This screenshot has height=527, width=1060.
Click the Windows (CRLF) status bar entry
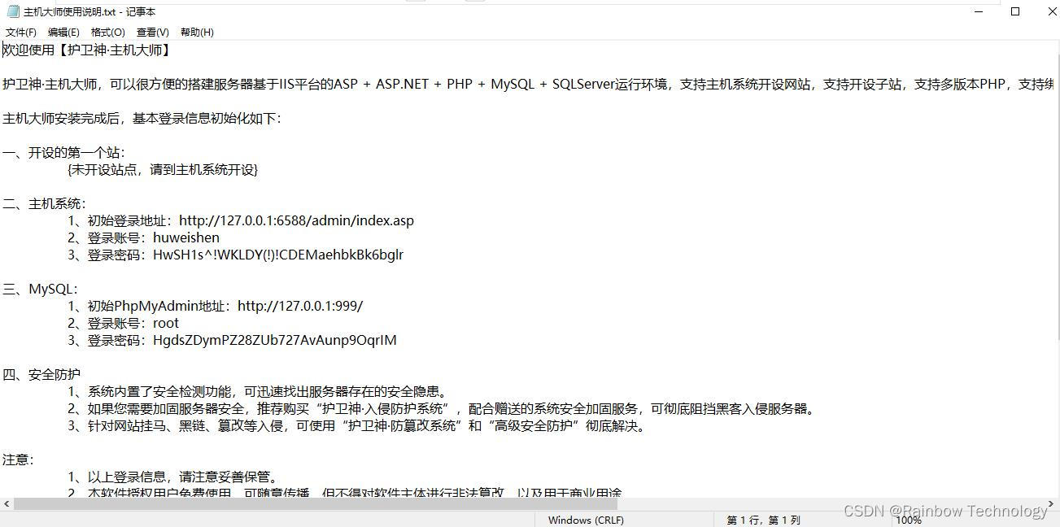[x=586, y=520]
